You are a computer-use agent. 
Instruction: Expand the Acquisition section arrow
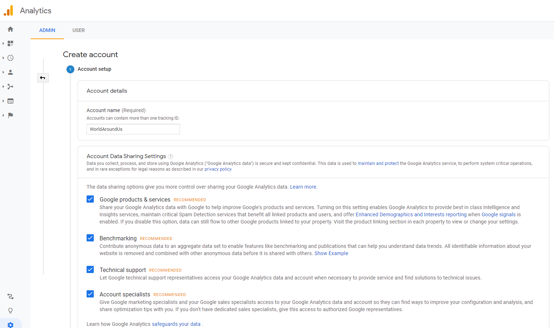point(3,87)
